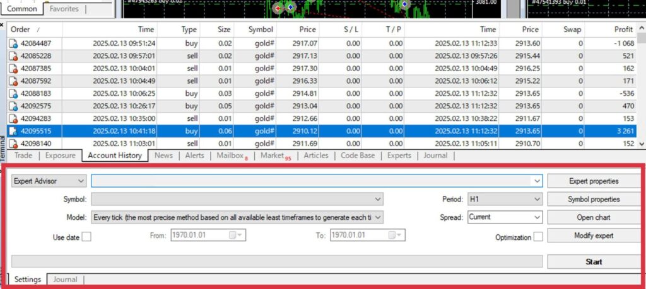The image size is (646, 289).
Task: Click the profit value 3 261
Action: click(x=624, y=132)
